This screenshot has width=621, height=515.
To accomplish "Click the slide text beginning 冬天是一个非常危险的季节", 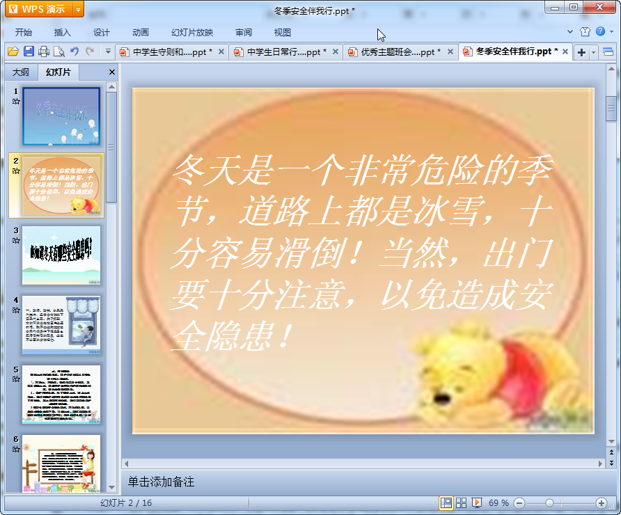I will click(x=362, y=253).
